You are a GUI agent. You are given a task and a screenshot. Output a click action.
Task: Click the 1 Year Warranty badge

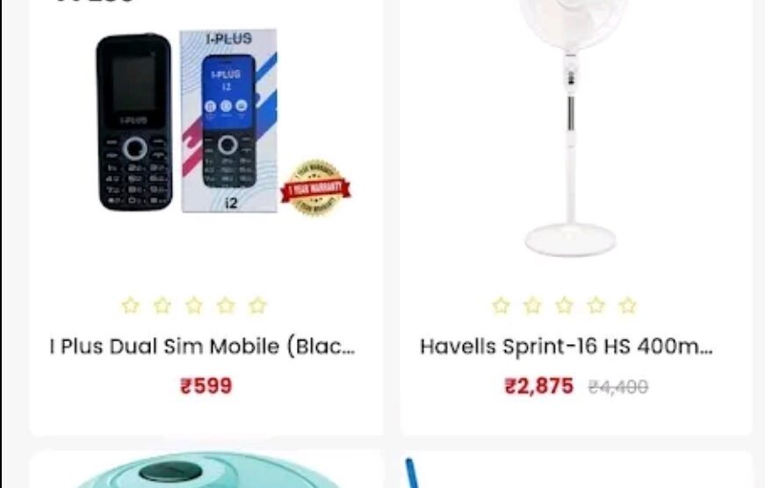click(x=315, y=188)
